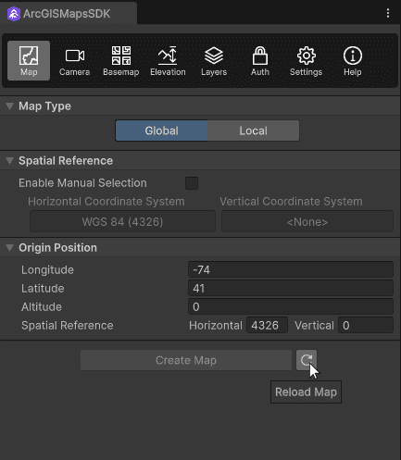The height and width of the screenshot is (460, 401).
Task: Click the Altitude input field
Action: 291,306
